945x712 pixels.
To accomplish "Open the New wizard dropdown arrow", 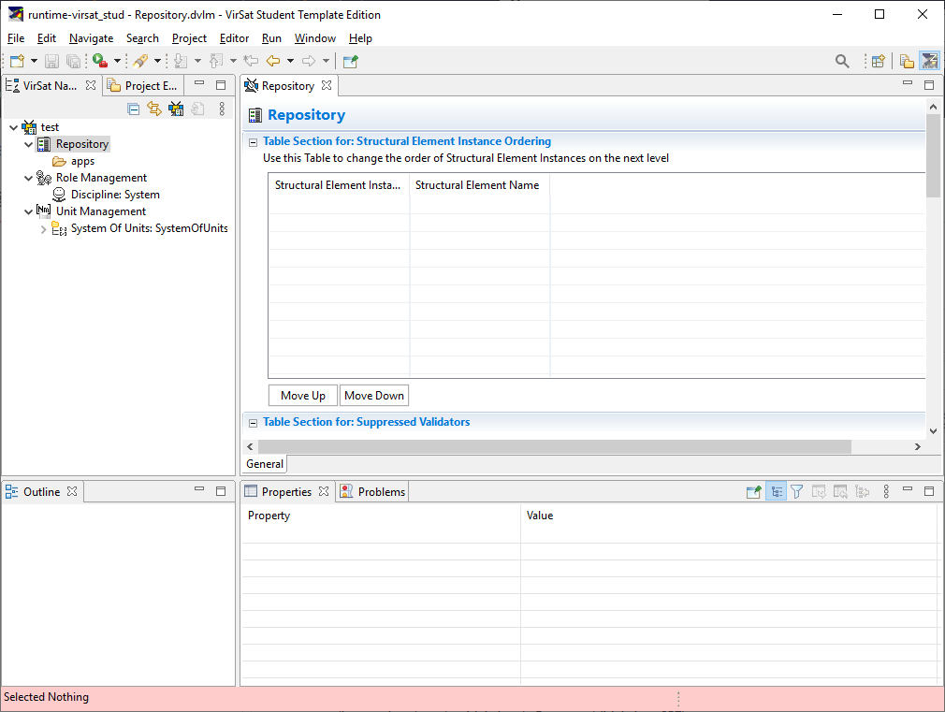I will coord(34,61).
